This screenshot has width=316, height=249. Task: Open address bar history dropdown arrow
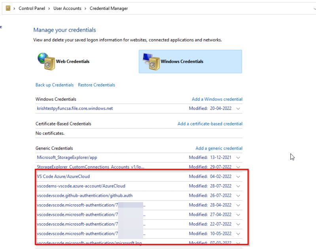pos(314,9)
